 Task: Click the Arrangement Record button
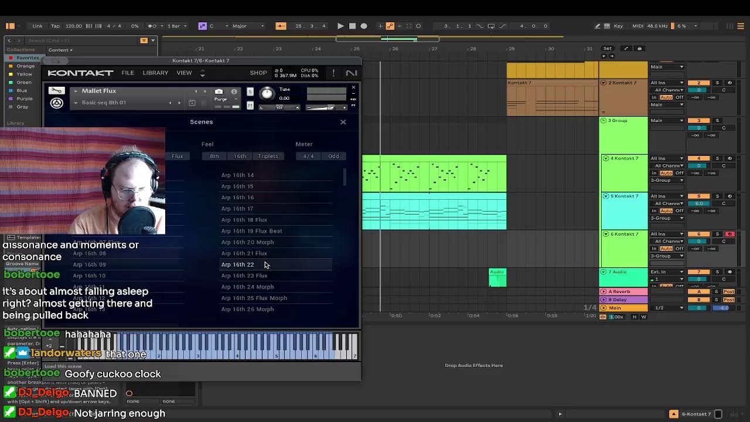pyautogui.click(x=364, y=26)
